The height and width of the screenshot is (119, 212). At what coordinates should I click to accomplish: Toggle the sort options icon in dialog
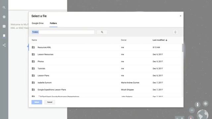tap(175, 32)
